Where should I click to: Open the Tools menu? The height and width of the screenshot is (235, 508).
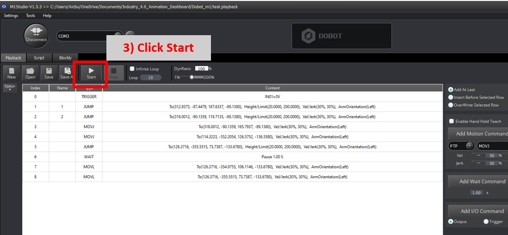coord(31,16)
